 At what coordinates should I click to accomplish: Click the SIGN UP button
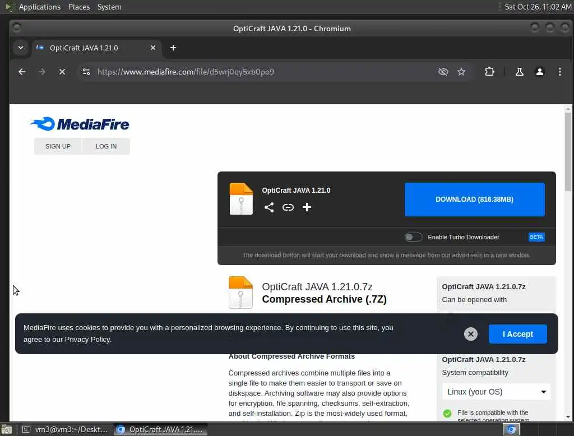[x=58, y=146]
